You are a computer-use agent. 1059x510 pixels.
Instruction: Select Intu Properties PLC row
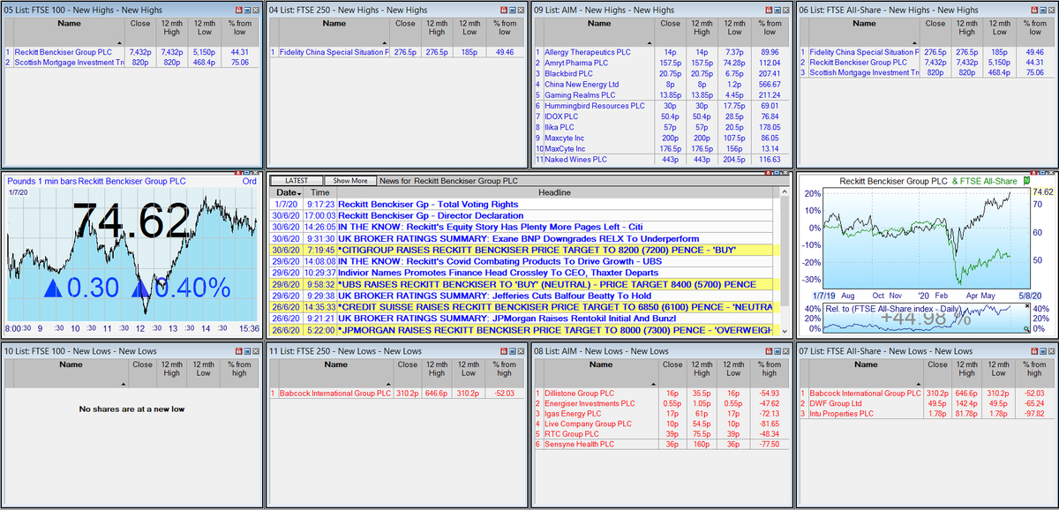(x=927, y=414)
